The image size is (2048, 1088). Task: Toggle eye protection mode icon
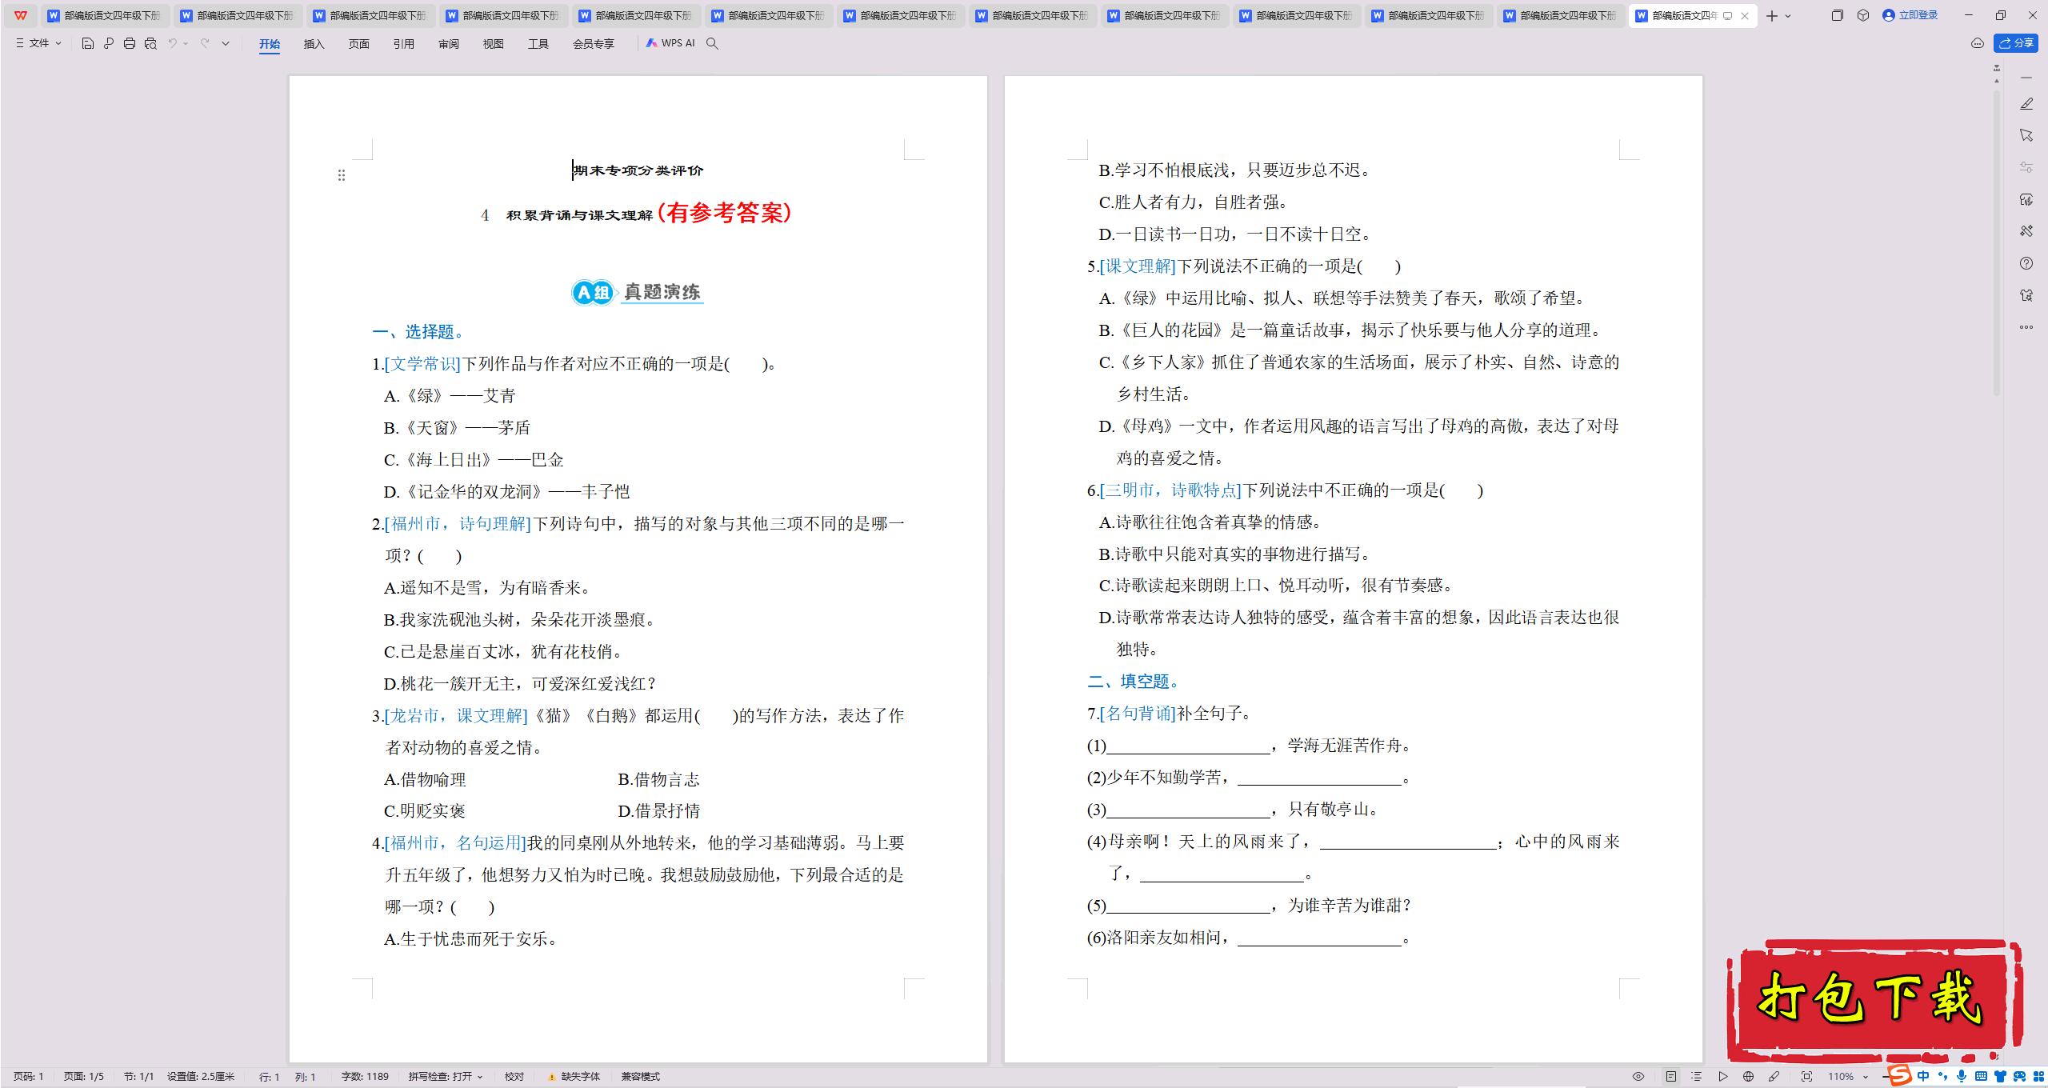pos(1638,1077)
